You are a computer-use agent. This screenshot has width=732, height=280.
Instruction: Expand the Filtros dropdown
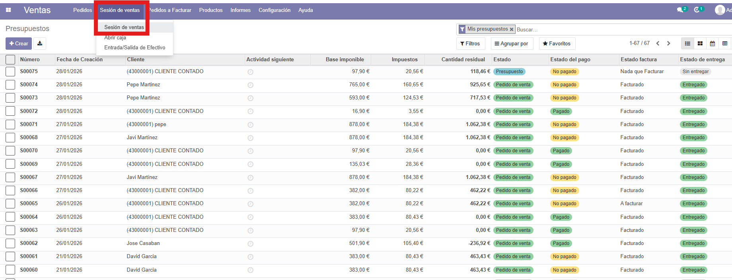[470, 43]
